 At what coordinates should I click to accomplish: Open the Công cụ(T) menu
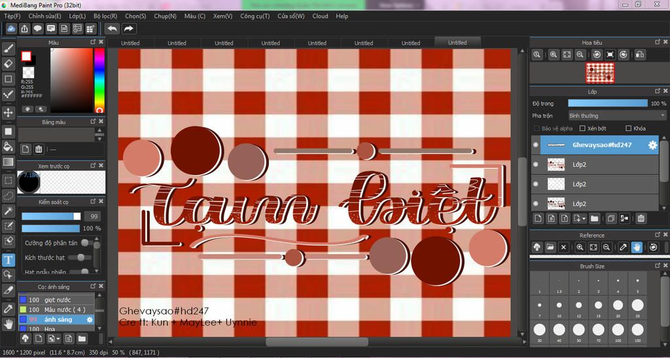point(255,16)
